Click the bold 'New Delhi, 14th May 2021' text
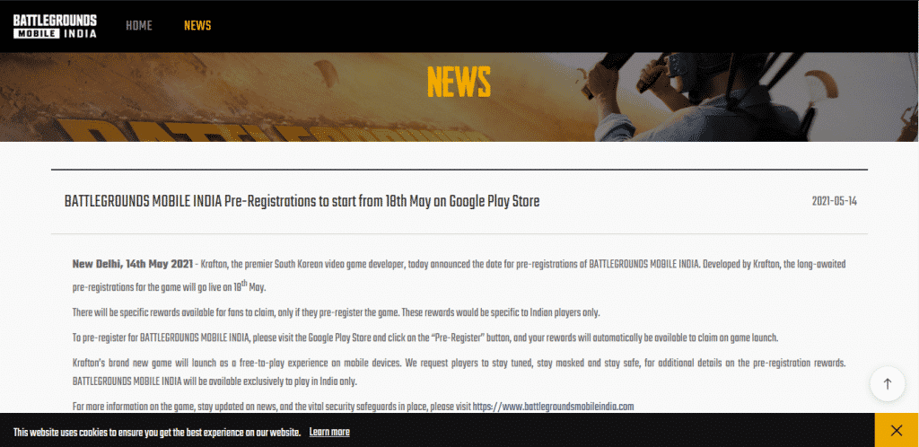The image size is (919, 447). pyautogui.click(x=133, y=264)
